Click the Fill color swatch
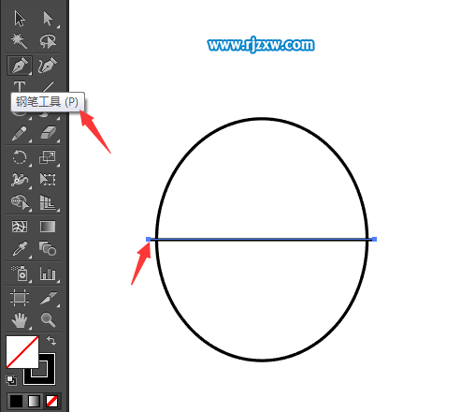 pyautogui.click(x=22, y=352)
